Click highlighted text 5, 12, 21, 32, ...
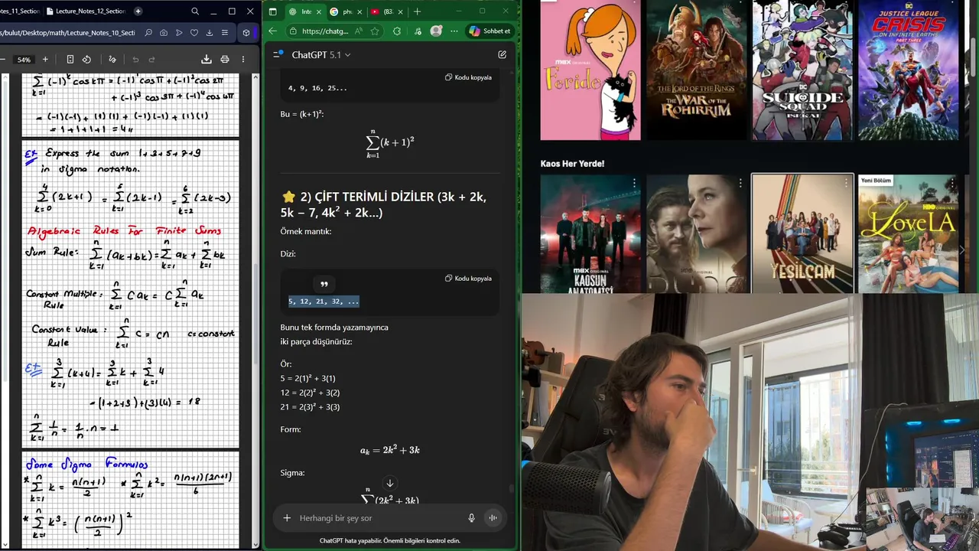Screen dimensions: 979x551 coord(324,302)
